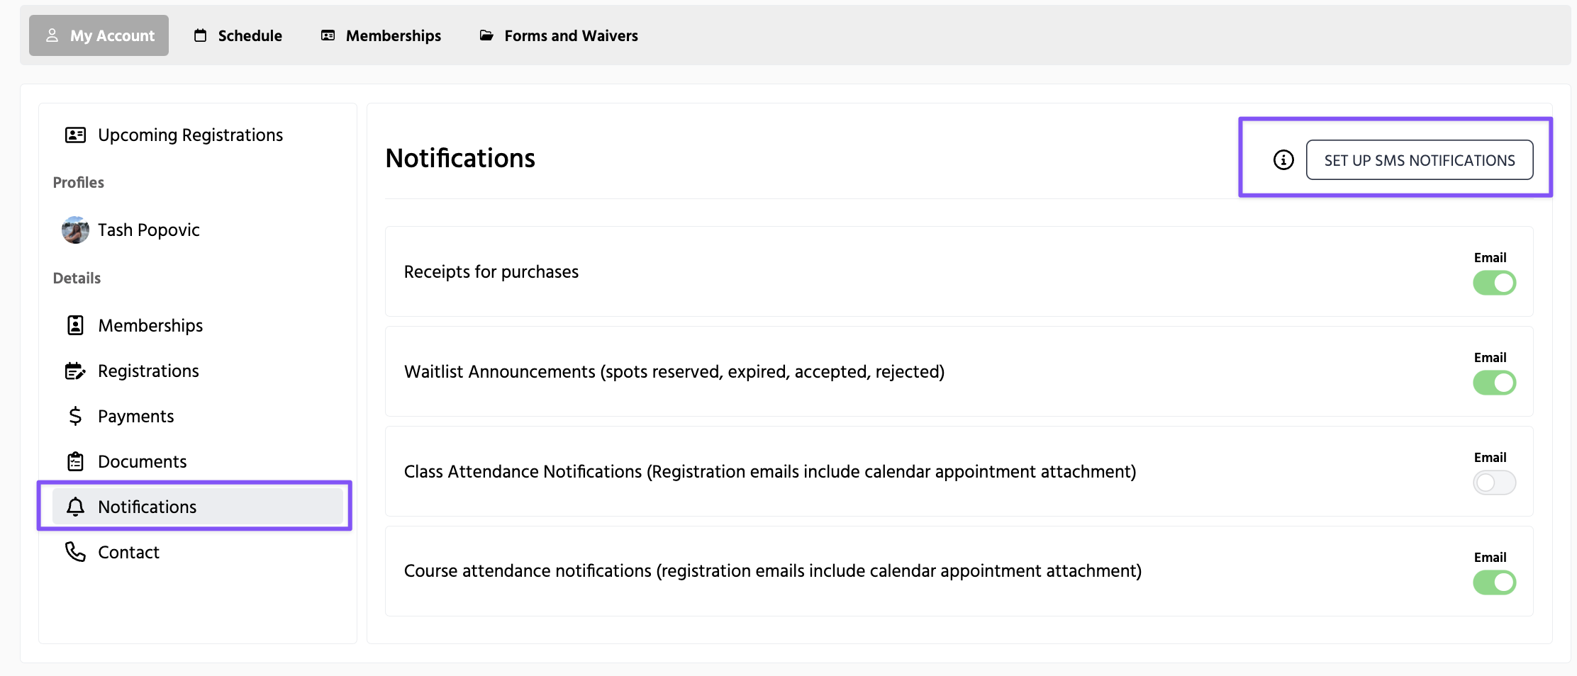Turn off Waitlist Announcements email toggle
1577x676 pixels.
tap(1494, 383)
